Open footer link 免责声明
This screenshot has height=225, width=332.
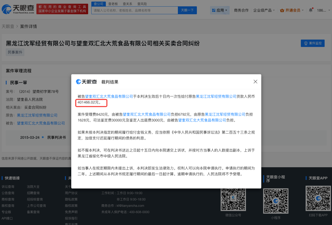click(71, 212)
